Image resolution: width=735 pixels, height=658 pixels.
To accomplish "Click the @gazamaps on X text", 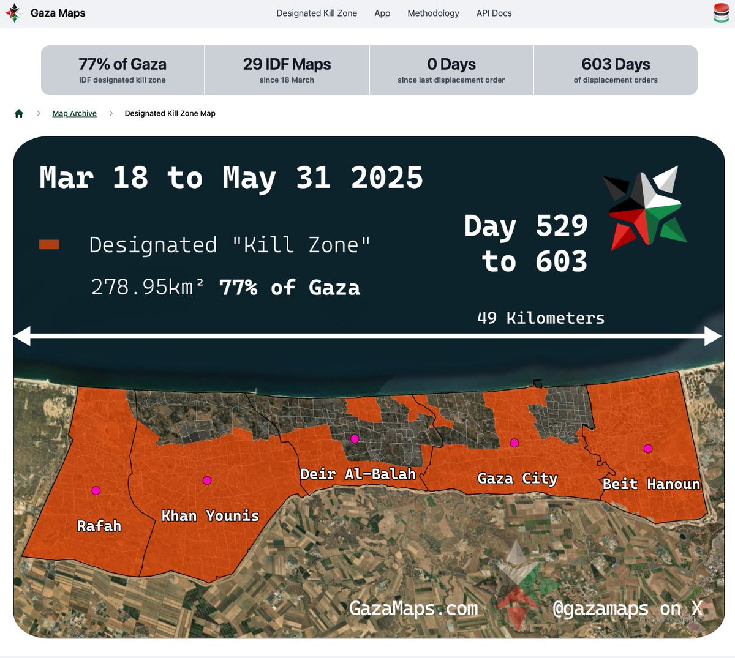I will pyautogui.click(x=627, y=608).
